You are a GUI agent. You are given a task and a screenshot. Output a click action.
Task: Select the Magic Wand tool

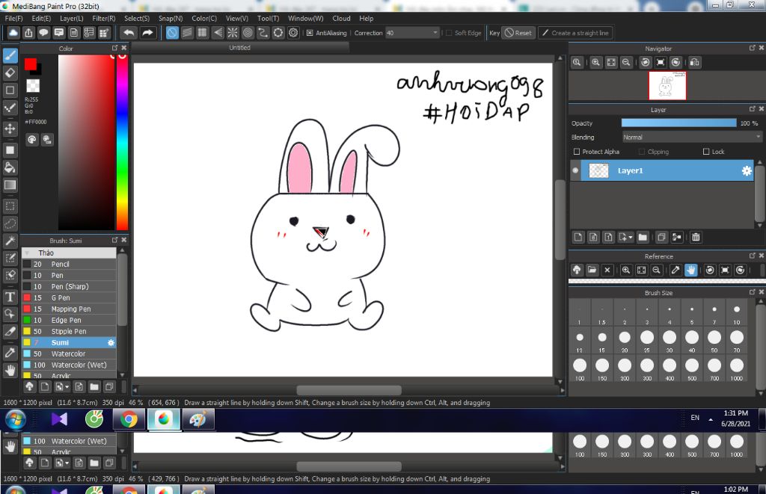coord(10,241)
